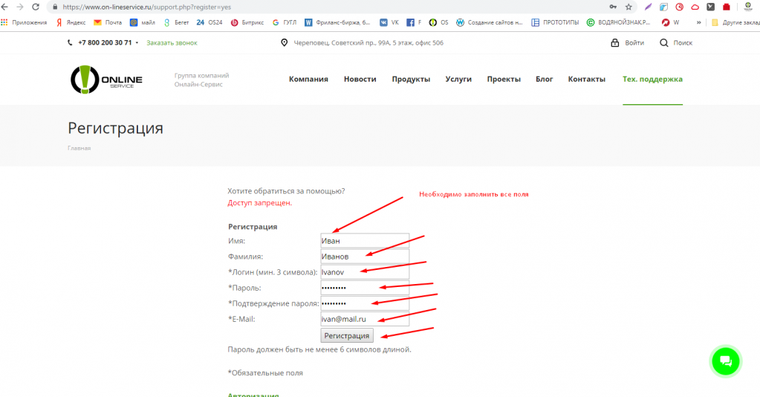Image resolution: width=760 pixels, height=397 pixels.
Task: Click the lock icon in the address bar
Action: (55, 7)
